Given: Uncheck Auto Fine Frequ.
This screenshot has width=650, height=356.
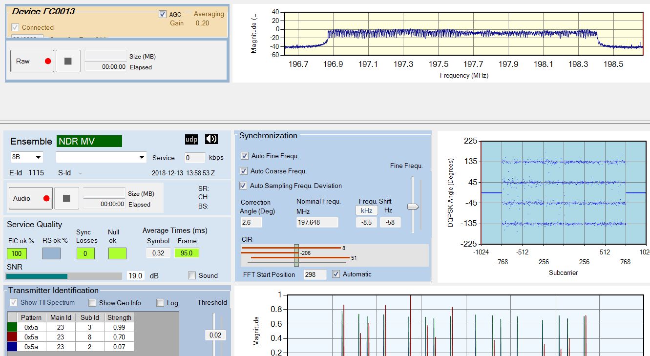Looking at the screenshot, I should pyautogui.click(x=244, y=156).
